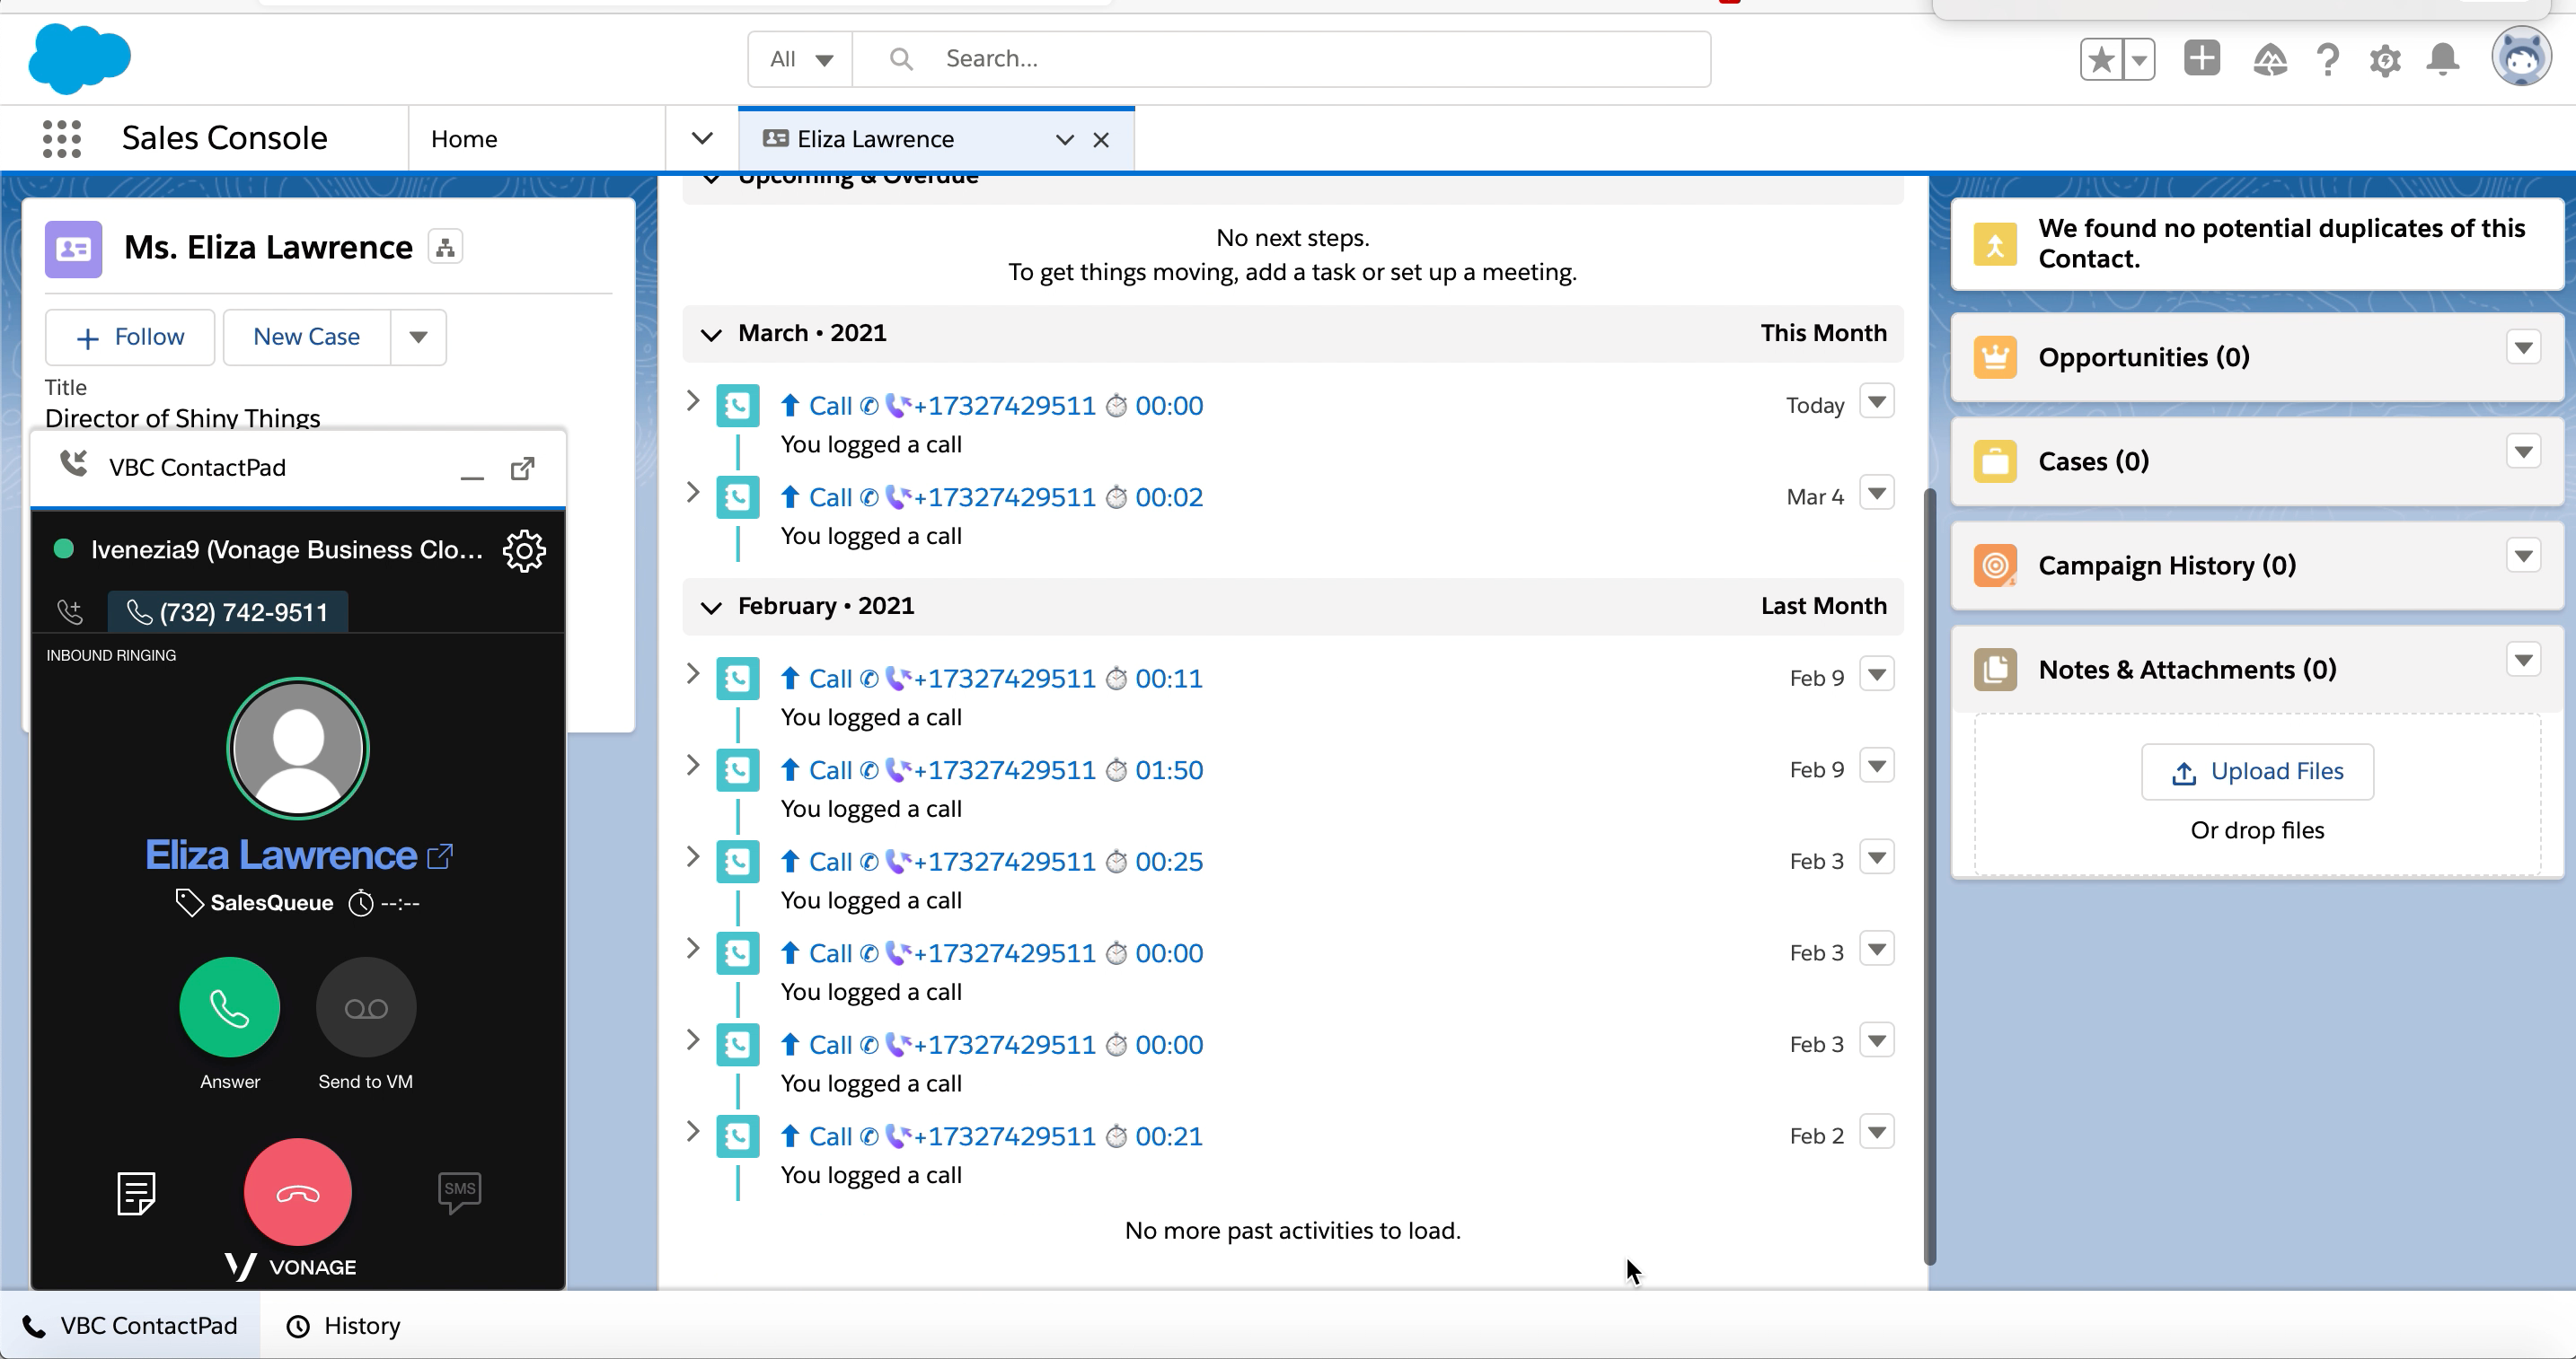Image resolution: width=2576 pixels, height=1359 pixels.
Task: Click the favorites star in the header
Action: point(2100,60)
